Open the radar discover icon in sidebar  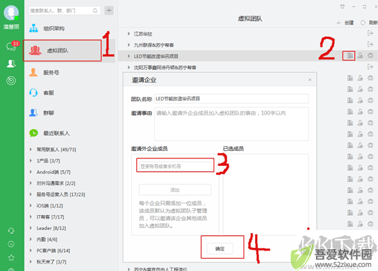tap(11, 81)
